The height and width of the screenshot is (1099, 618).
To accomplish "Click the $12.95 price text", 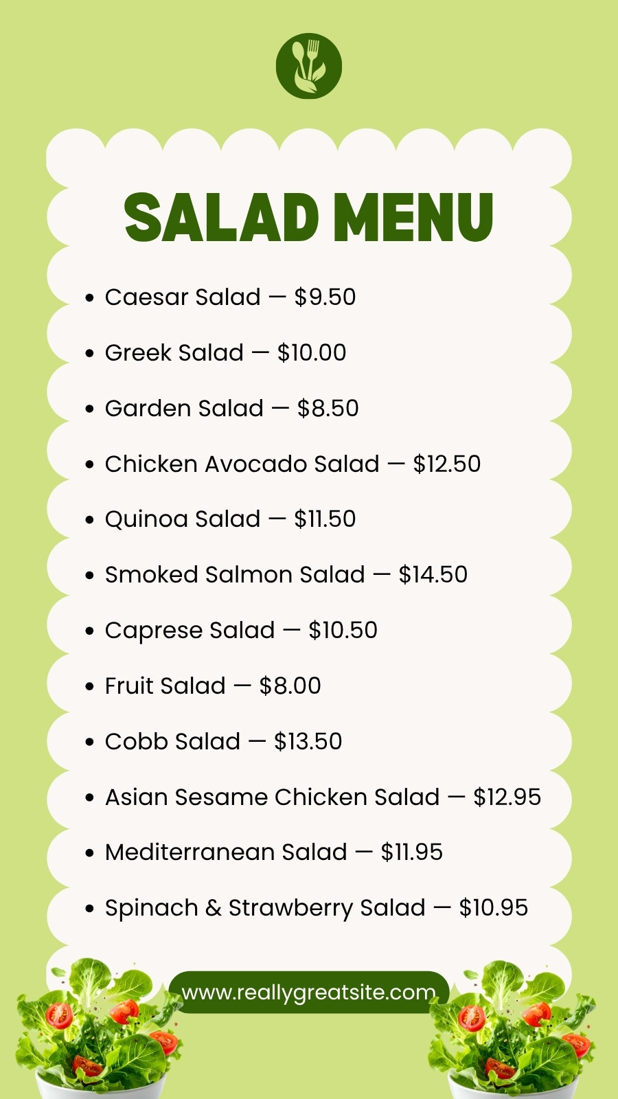I will [x=507, y=797].
